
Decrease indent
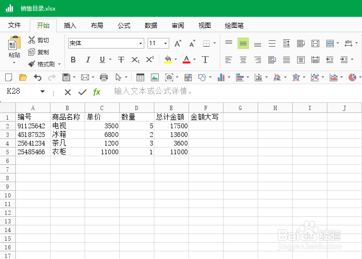pos(330,60)
